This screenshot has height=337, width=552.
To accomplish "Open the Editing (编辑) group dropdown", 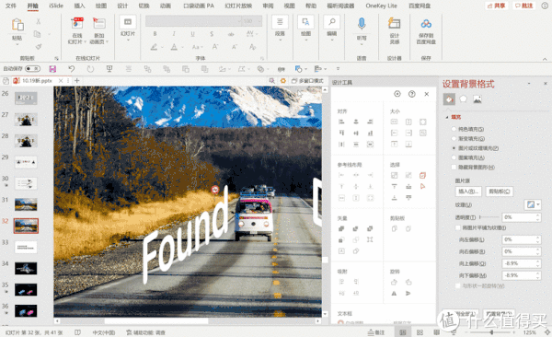I will 331,40.
